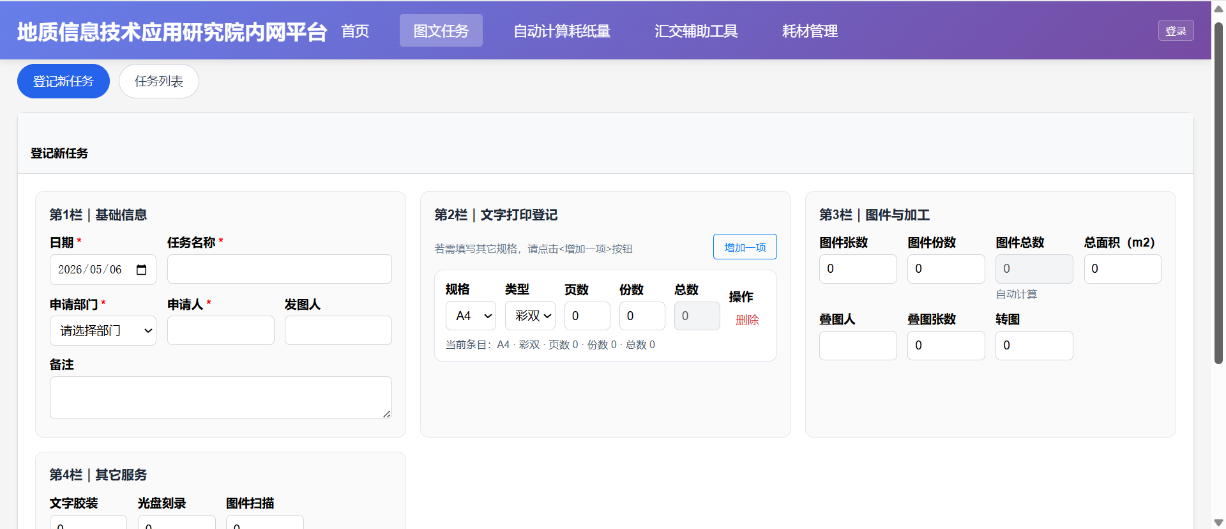This screenshot has width=1226, height=529.
Task: Open 耗材管理 navigation item
Action: pos(810,31)
